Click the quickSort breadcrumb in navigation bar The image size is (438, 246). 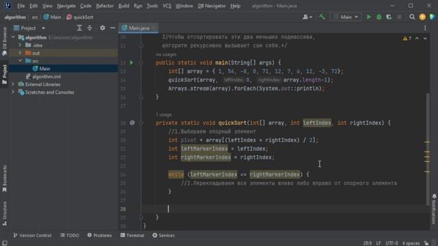(x=80, y=17)
